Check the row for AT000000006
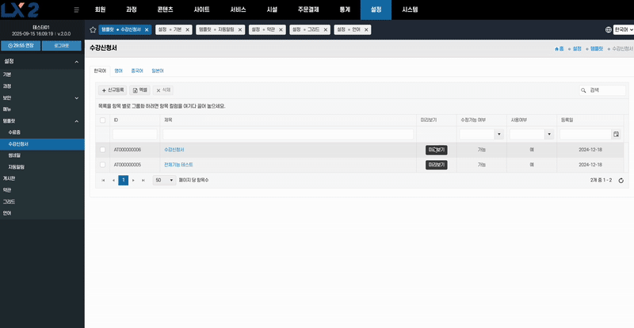 pos(102,149)
